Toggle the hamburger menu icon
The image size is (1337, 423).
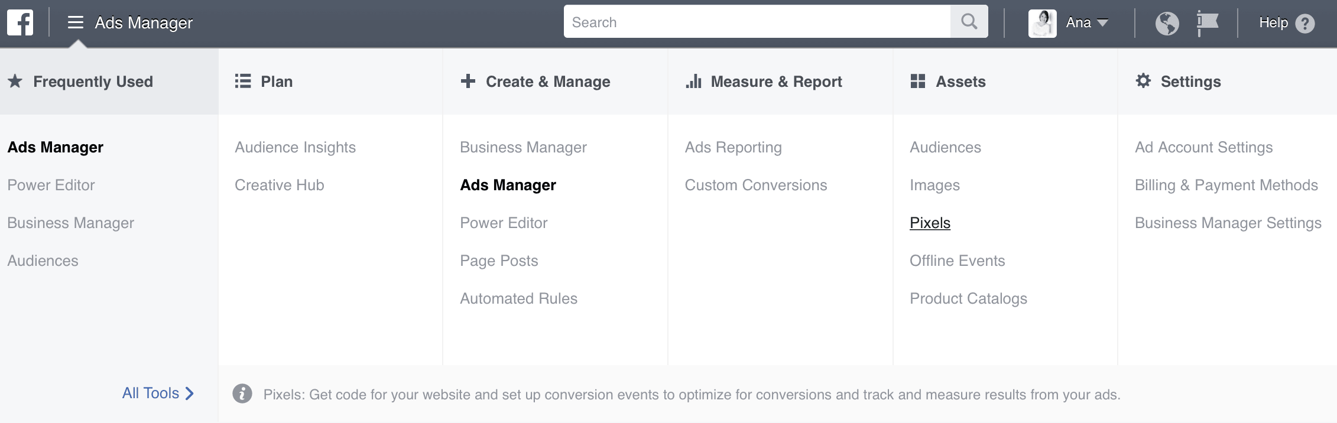76,22
